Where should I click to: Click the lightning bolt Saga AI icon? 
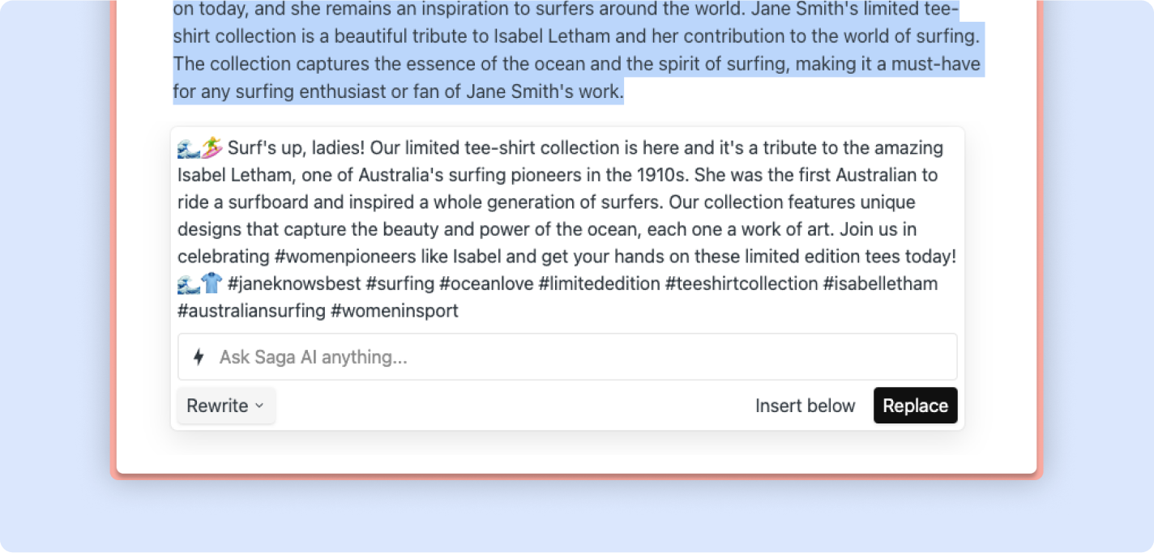pyautogui.click(x=199, y=357)
